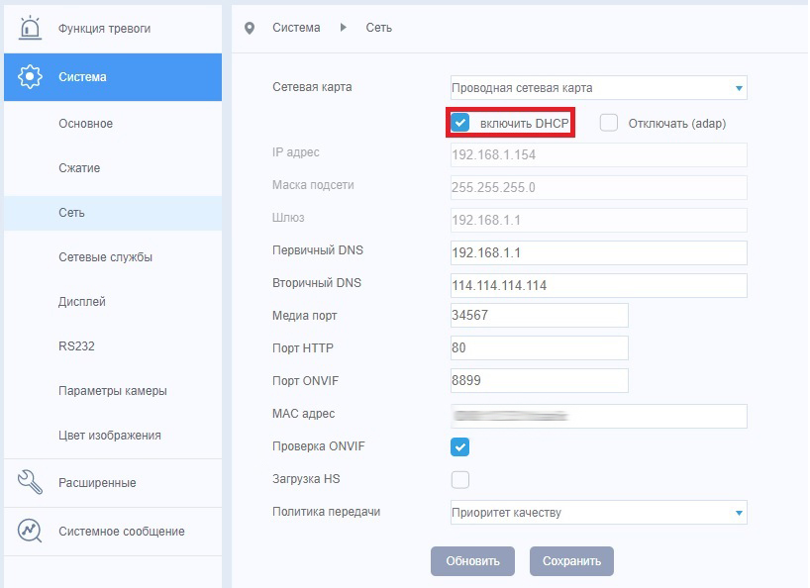Enable the Отключать (adap) checkbox
This screenshot has height=588, width=810.
609,123
